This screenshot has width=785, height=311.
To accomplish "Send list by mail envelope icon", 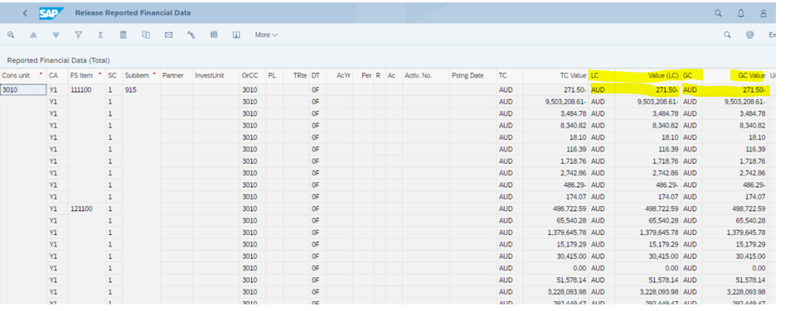I will click(x=169, y=35).
